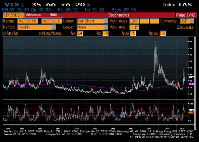
Task: Click the %DSS value field 3
Action: pos(163,33)
